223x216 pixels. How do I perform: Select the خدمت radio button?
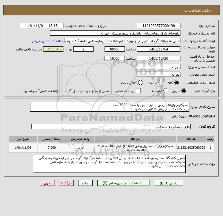tap(161, 83)
